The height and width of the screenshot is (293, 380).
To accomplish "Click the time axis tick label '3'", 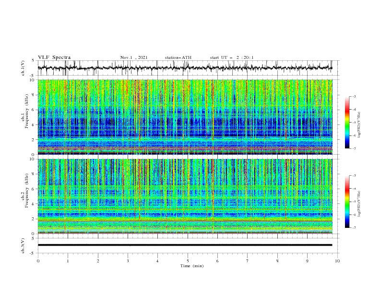I will pos(128,261).
